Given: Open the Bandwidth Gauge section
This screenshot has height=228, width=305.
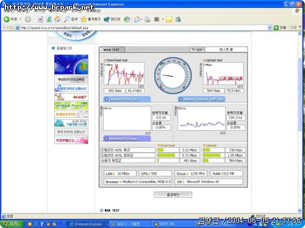Looking at the screenshot, I should [x=127, y=139].
